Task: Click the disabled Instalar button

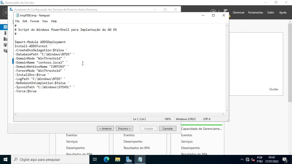Action: [x=149, y=128]
